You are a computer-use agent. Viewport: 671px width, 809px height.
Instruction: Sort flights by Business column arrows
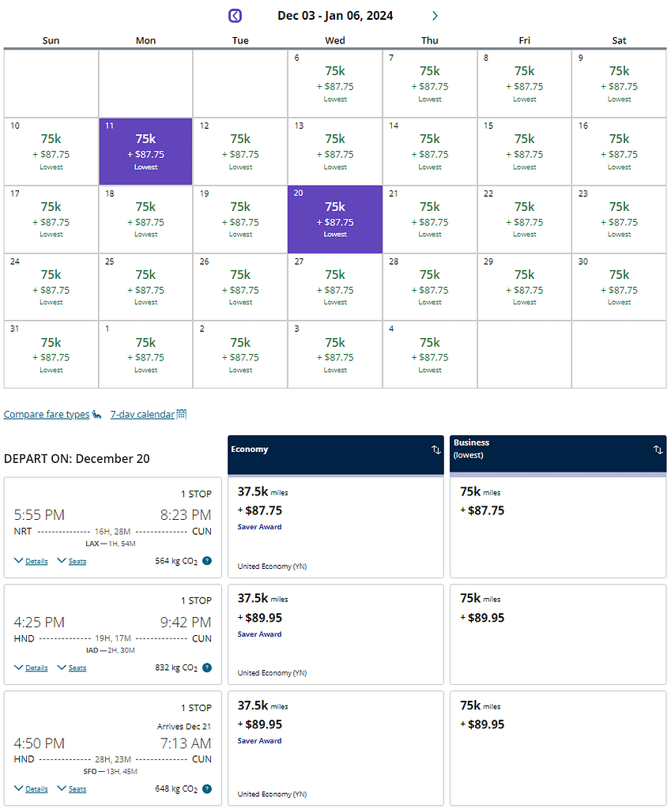click(x=658, y=450)
